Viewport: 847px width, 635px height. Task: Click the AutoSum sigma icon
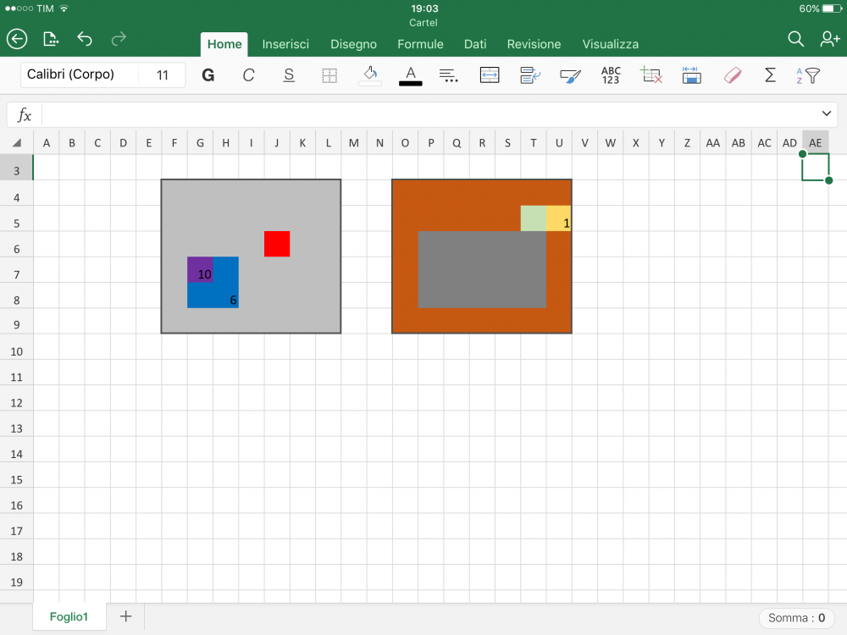(x=770, y=75)
